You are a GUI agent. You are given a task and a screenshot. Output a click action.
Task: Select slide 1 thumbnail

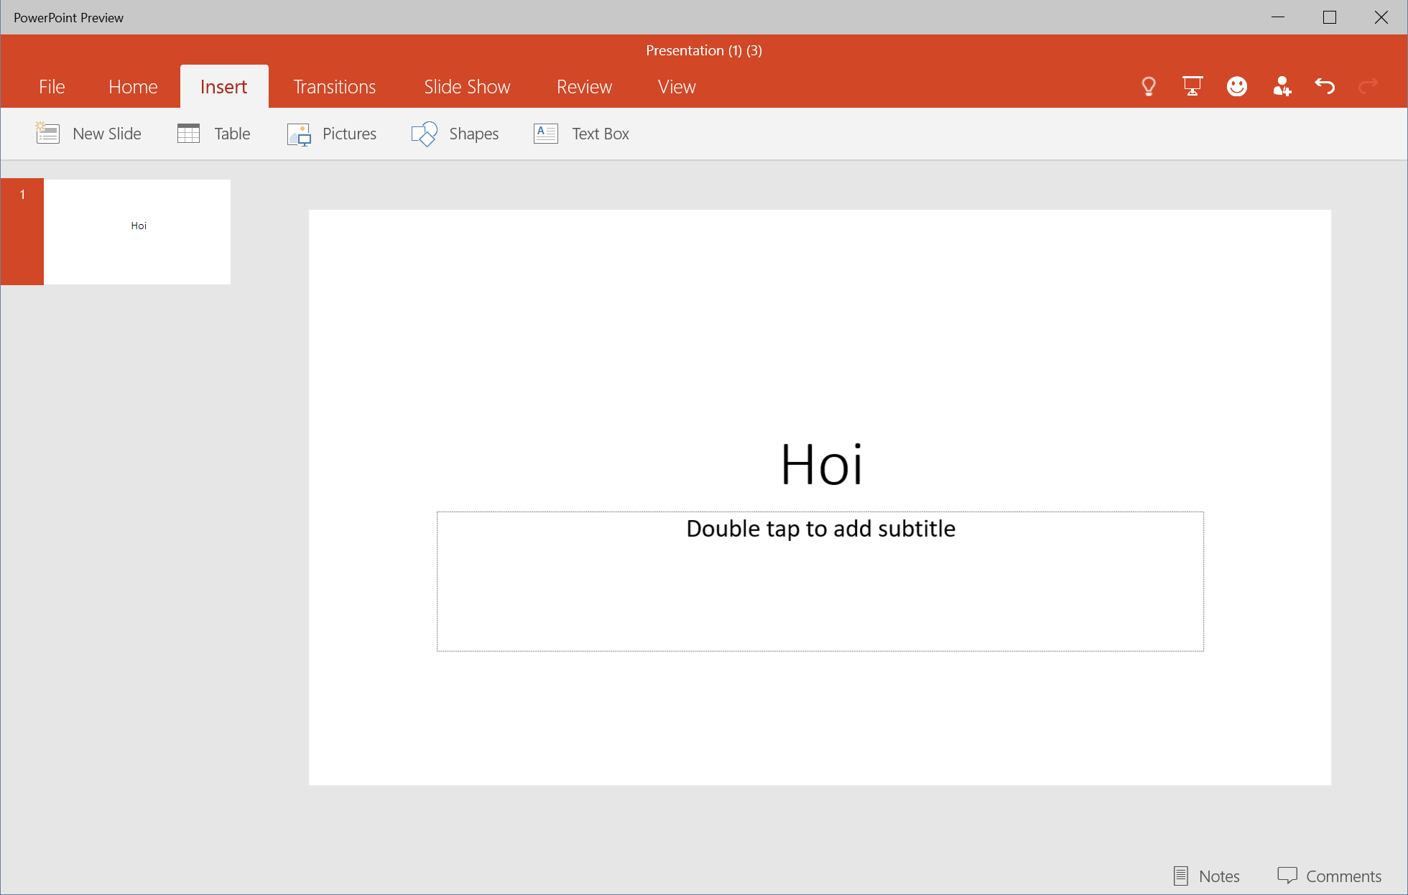pyautogui.click(x=137, y=231)
